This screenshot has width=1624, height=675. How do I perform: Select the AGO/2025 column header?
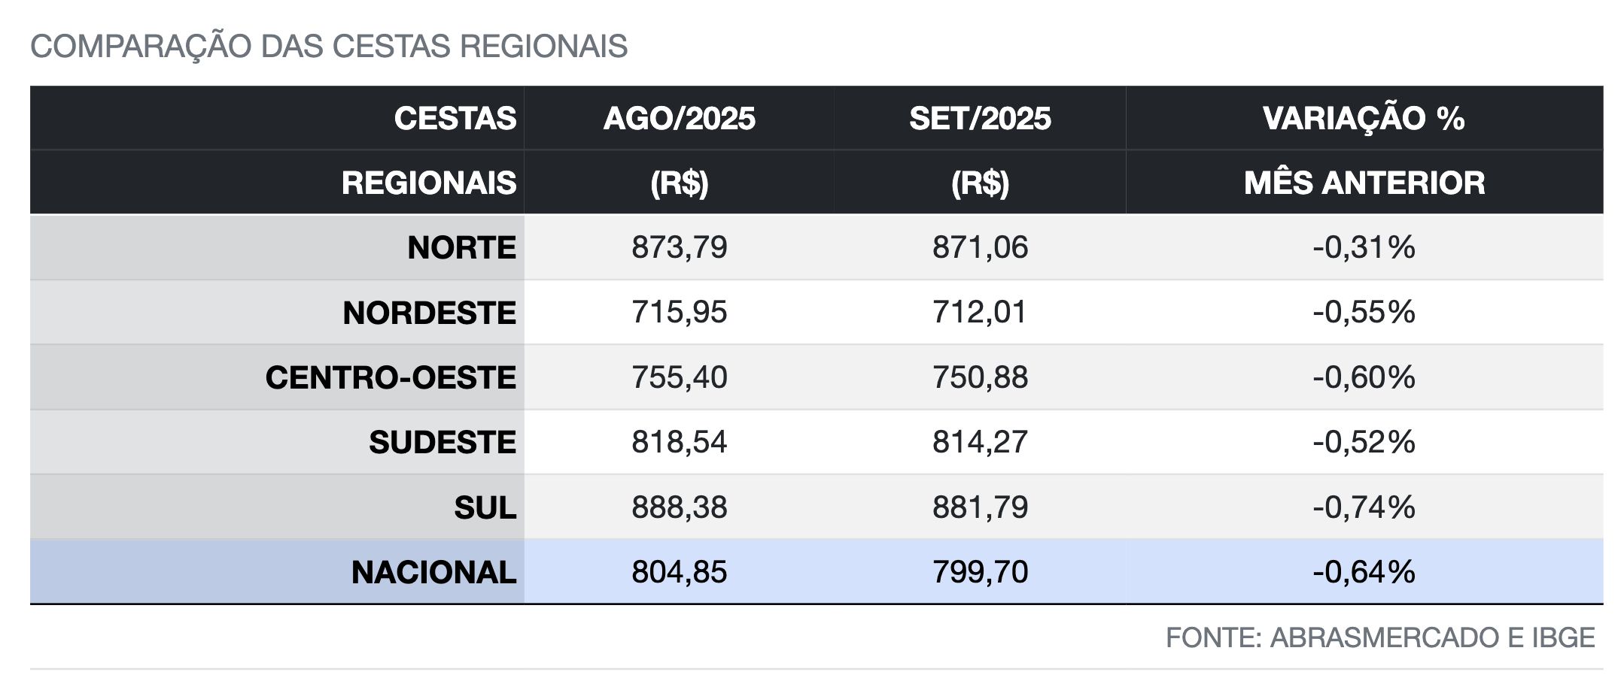click(679, 119)
